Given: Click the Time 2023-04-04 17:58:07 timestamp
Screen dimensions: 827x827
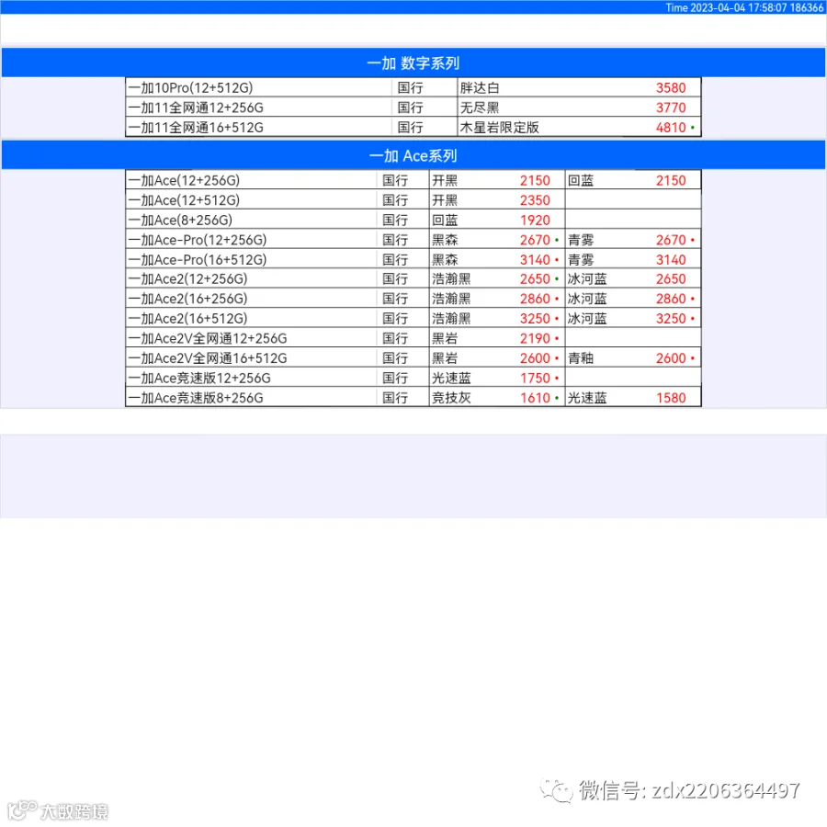Looking at the screenshot, I should point(743,7).
